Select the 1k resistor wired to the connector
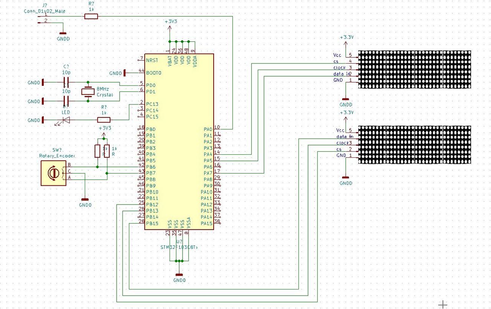Image resolution: width=491 pixels, height=309 pixels. click(91, 16)
